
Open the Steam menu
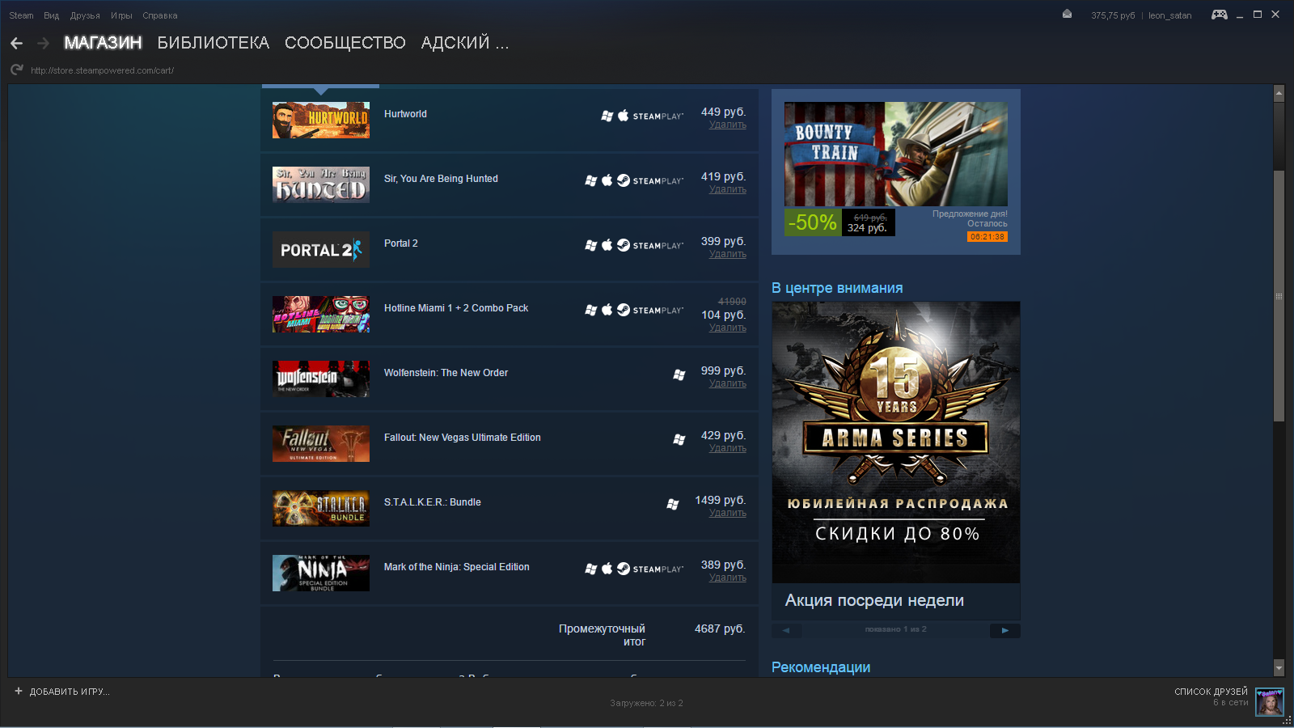[x=21, y=15]
